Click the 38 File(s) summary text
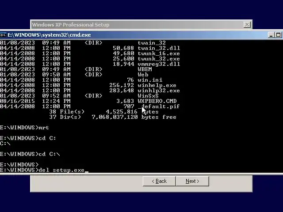This screenshot has width=283, height=212. point(67,112)
